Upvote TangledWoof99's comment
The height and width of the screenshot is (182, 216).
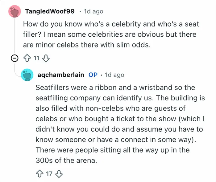point(27,58)
